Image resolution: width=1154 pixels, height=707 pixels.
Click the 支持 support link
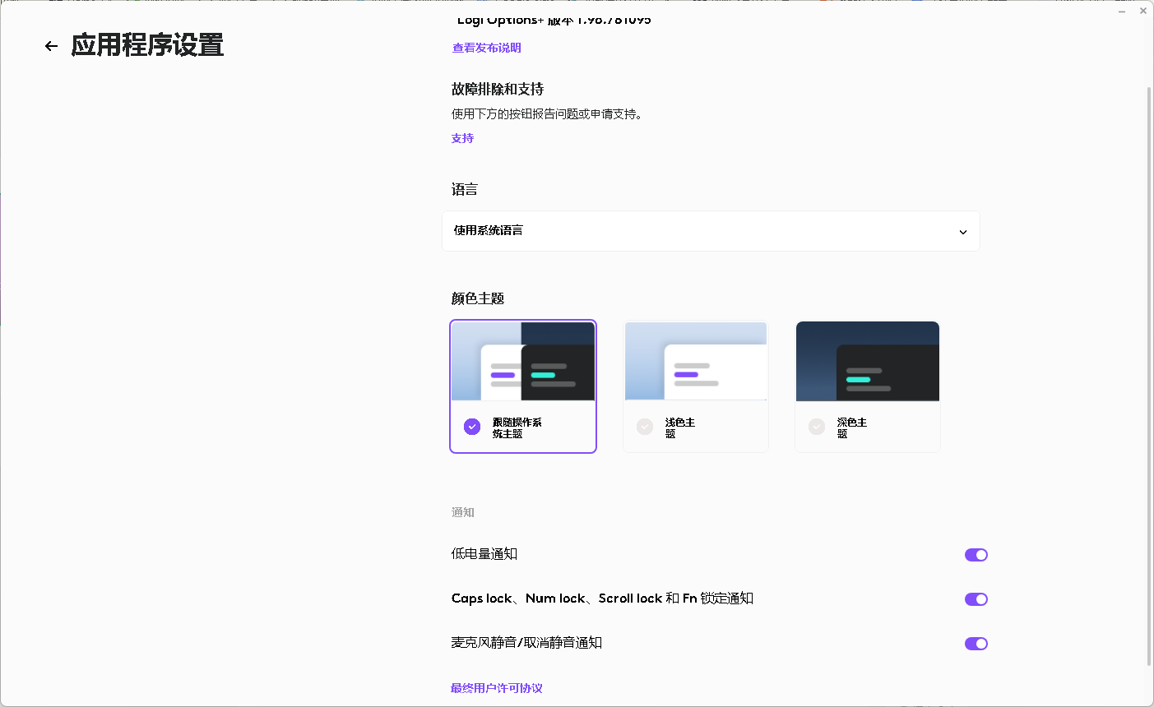tap(462, 138)
